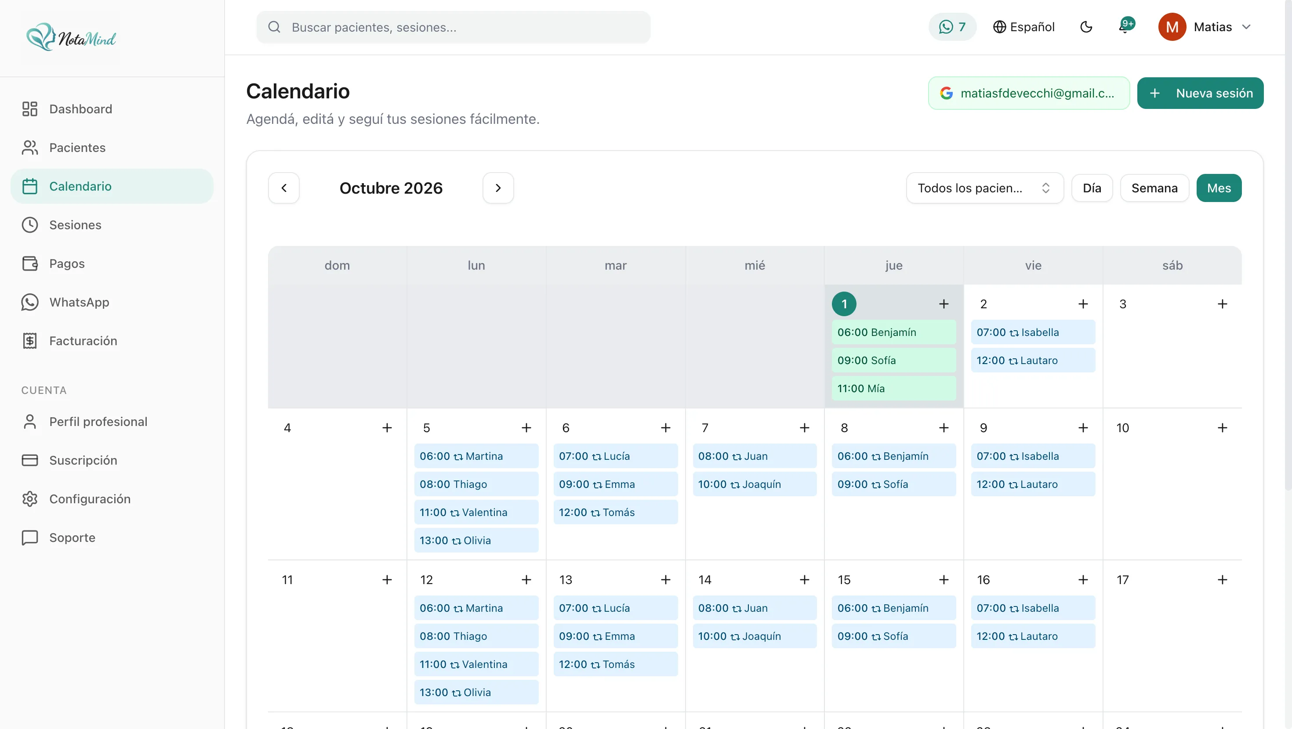The width and height of the screenshot is (1292, 729).
Task: Add a session on October 3
Action: tap(1222, 304)
